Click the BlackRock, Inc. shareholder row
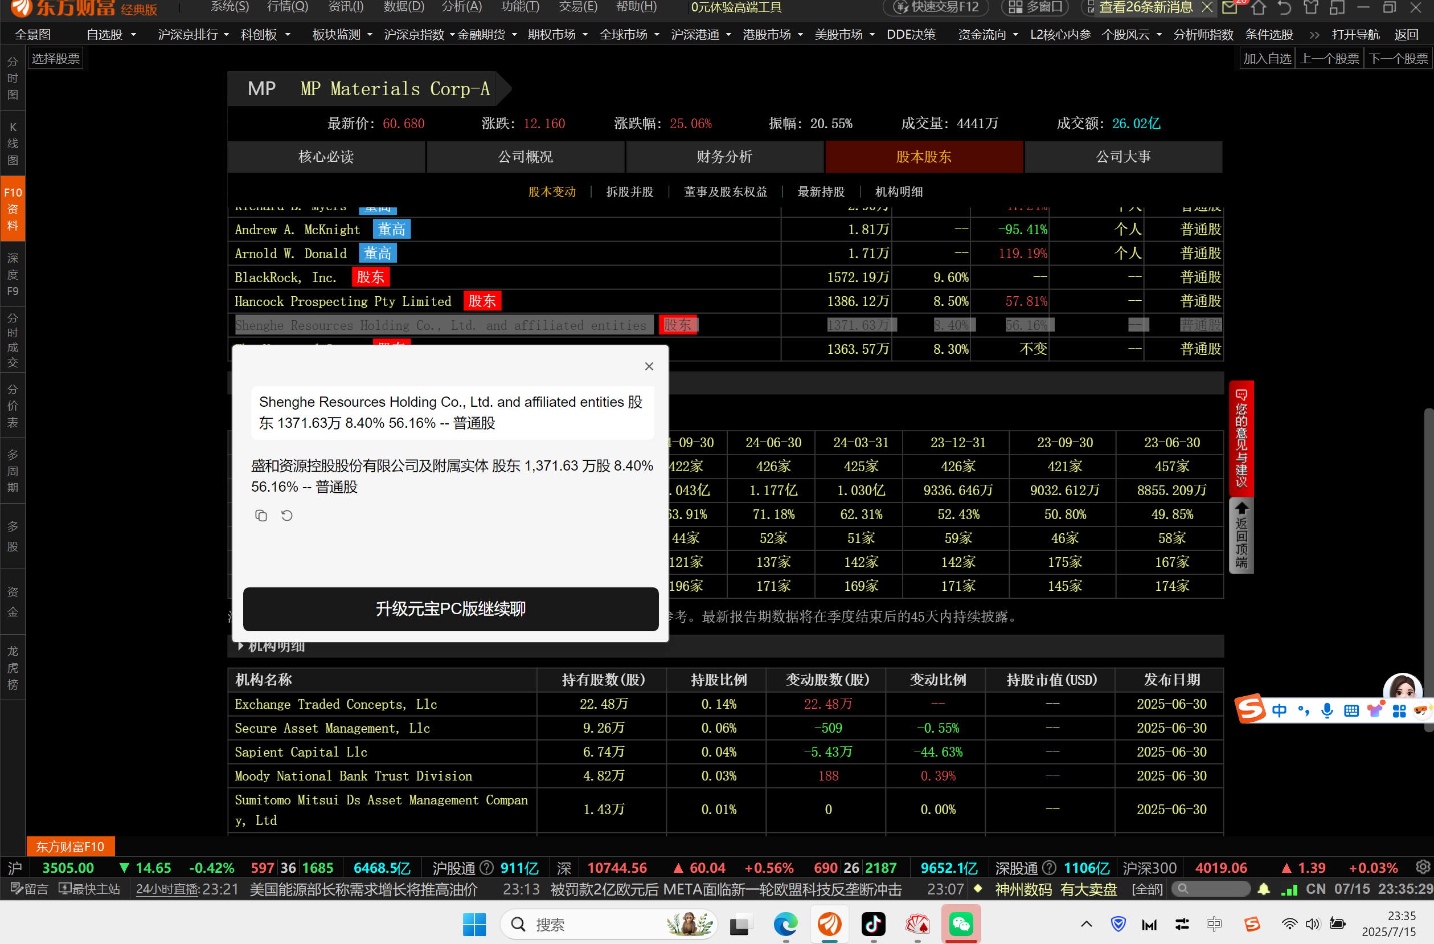 coord(726,277)
